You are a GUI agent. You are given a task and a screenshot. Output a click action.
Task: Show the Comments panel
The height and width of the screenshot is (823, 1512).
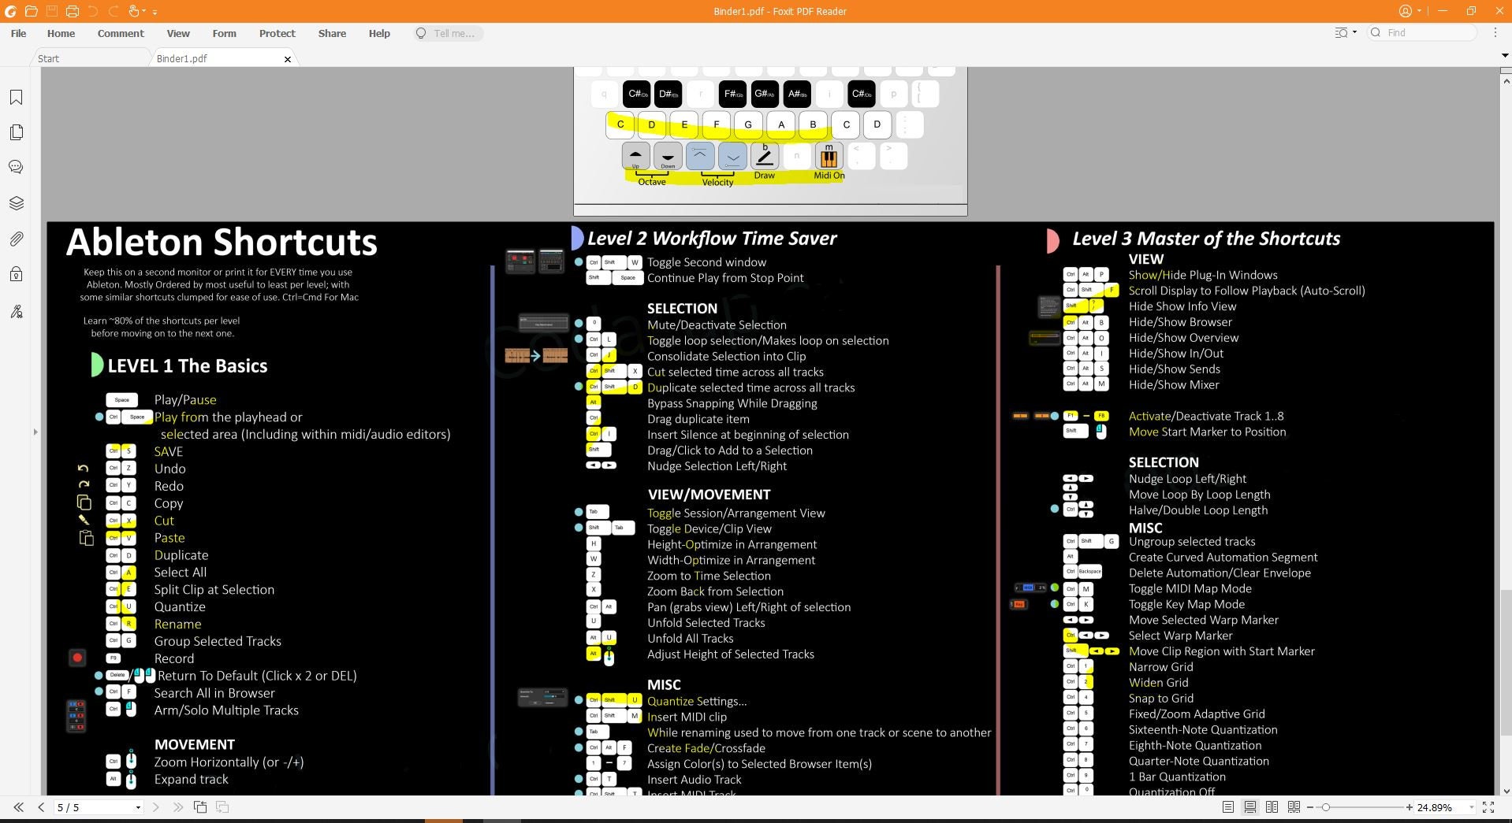[16, 166]
